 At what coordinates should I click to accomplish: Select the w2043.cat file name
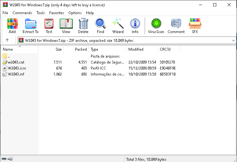tap(16, 62)
